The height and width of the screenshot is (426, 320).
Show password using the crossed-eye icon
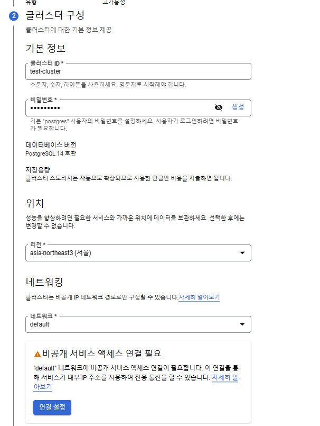click(x=219, y=107)
